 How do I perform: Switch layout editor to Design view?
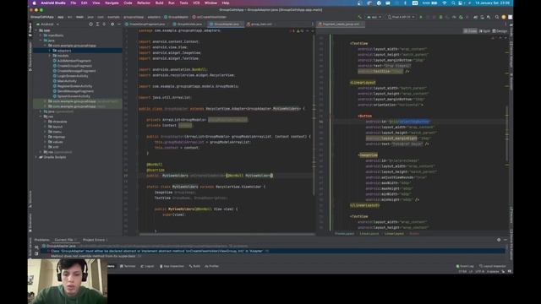point(500,31)
